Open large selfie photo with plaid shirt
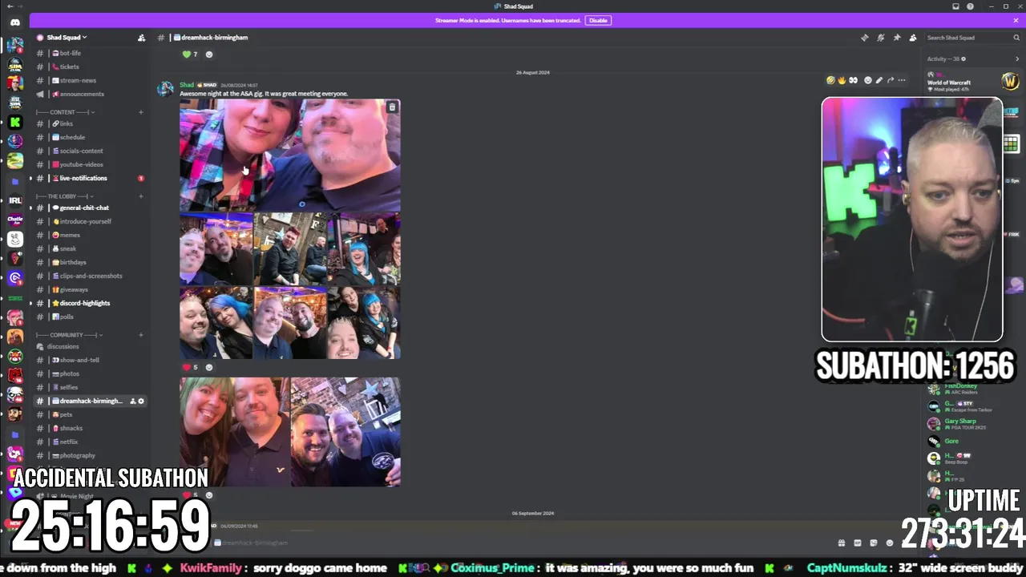The width and height of the screenshot is (1026, 577). click(289, 155)
